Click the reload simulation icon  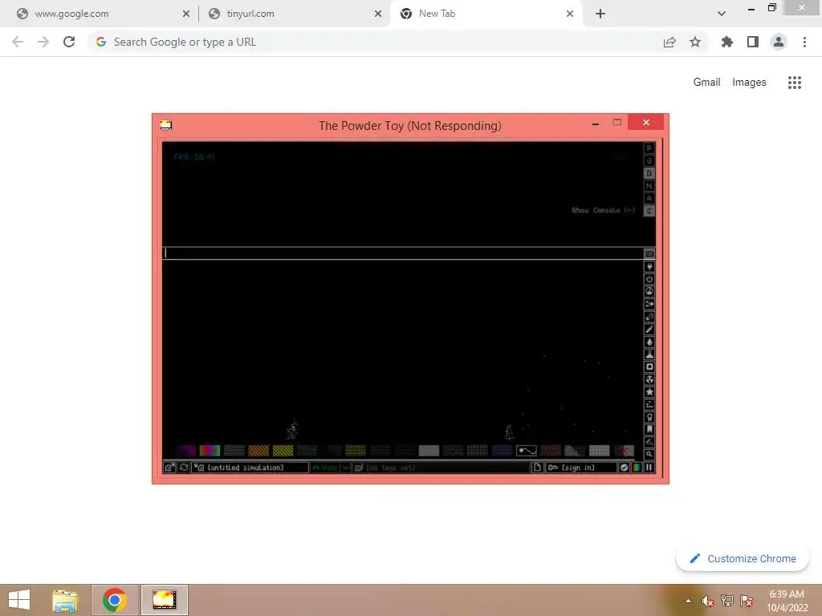[x=184, y=468]
